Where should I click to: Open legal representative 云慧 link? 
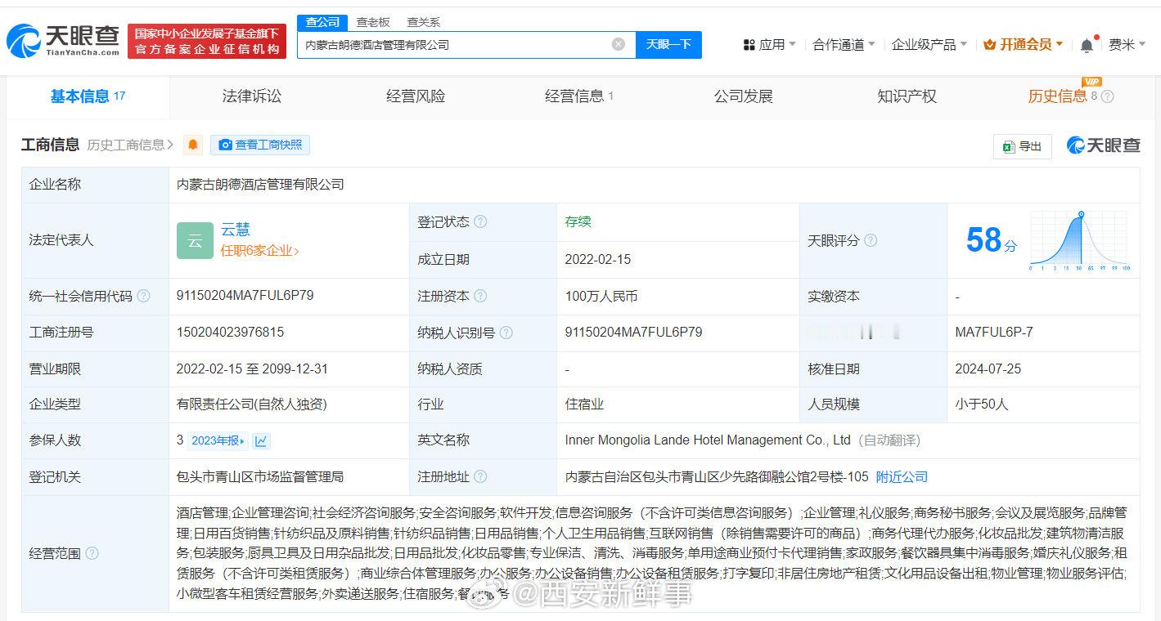click(236, 230)
